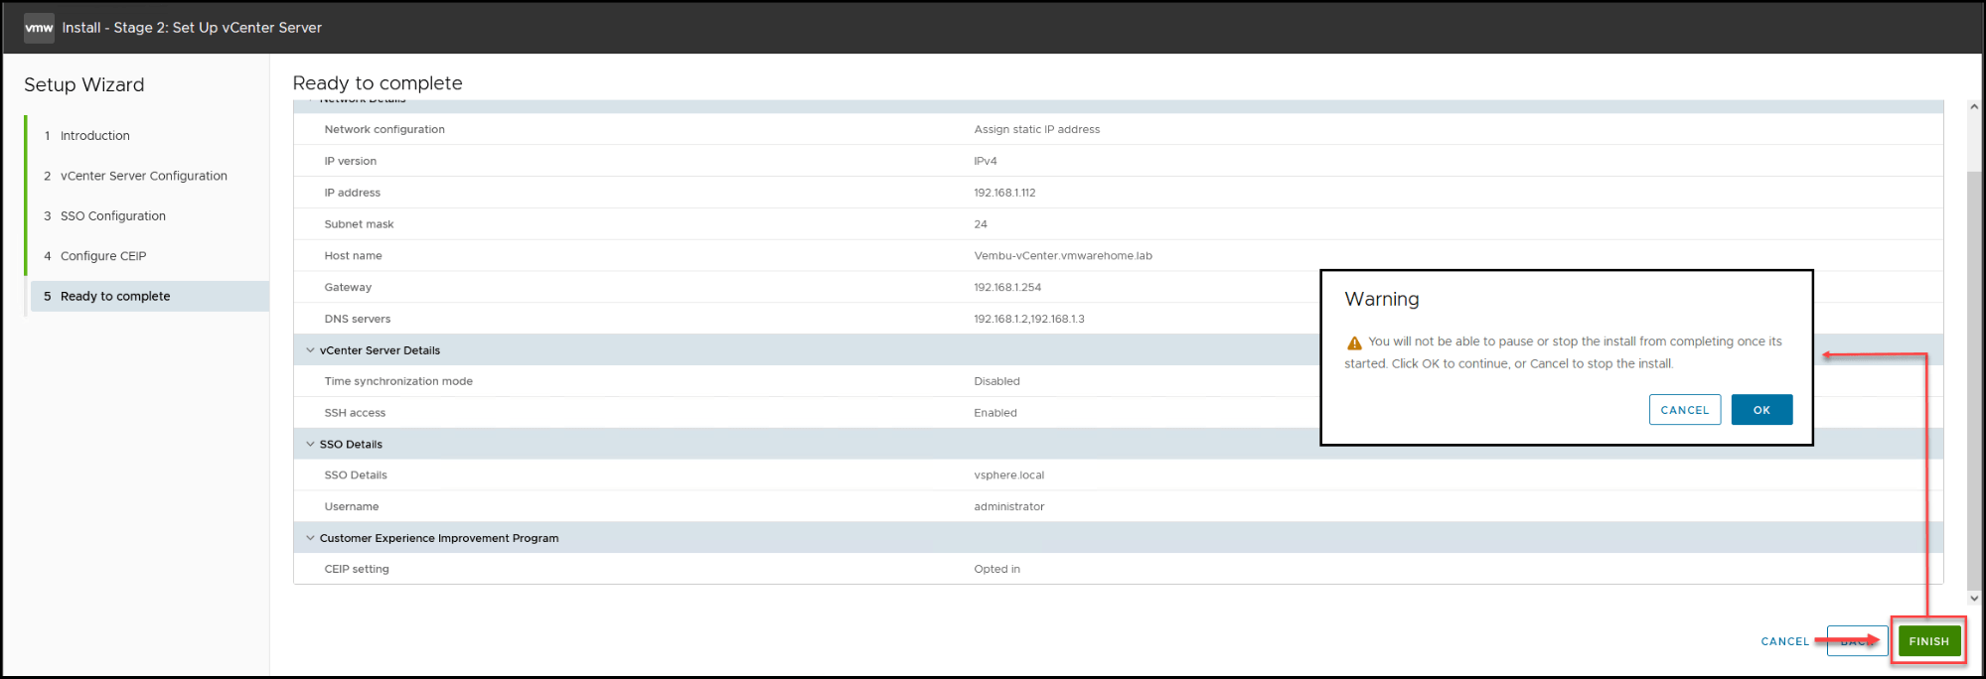Click the 'Disabled' time synchronization value

click(x=996, y=381)
